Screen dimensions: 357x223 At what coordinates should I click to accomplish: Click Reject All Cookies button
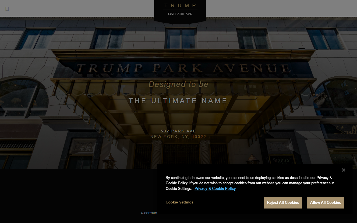(x=283, y=203)
